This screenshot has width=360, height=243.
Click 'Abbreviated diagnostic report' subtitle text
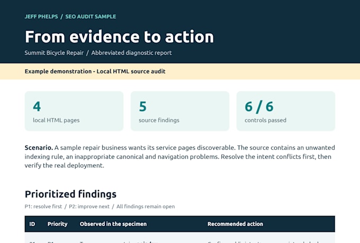(x=131, y=53)
